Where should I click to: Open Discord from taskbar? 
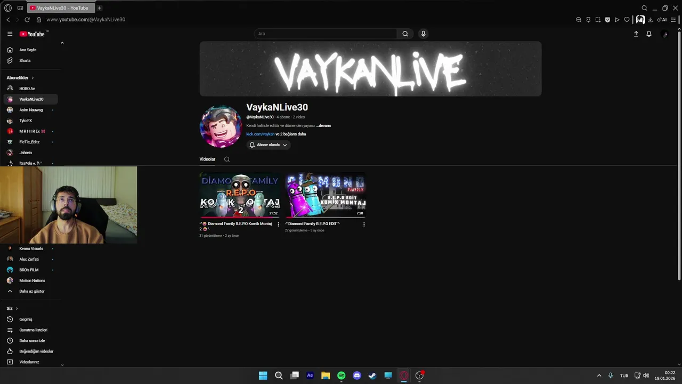coord(357,375)
